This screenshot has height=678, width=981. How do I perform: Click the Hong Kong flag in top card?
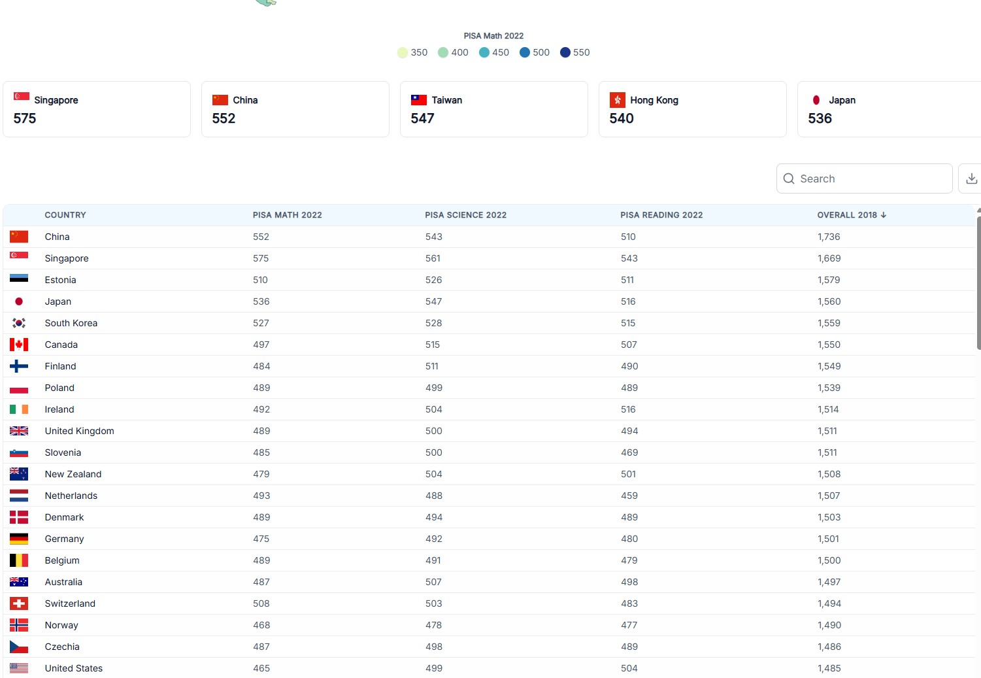click(x=618, y=100)
